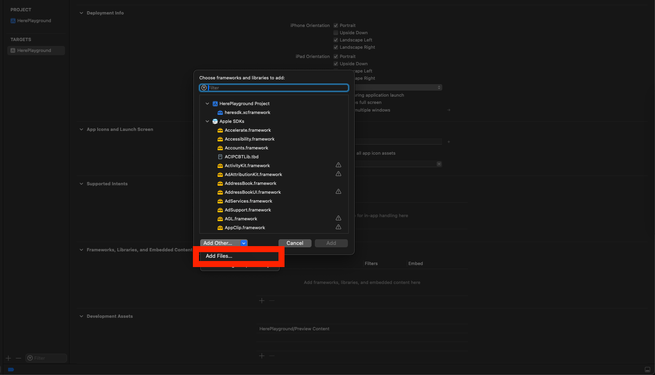Click the Add Other… button label
Image resolution: width=655 pixels, height=375 pixels.
click(x=218, y=243)
